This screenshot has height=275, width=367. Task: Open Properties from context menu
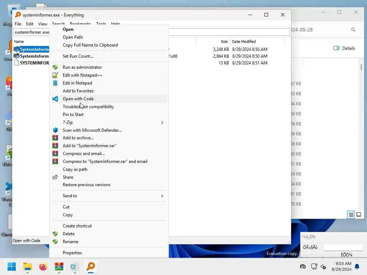point(72,253)
